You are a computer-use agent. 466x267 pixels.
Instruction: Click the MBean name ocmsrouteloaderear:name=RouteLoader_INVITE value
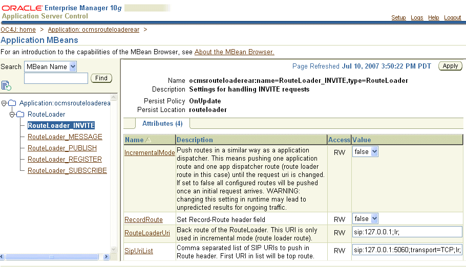click(x=299, y=81)
